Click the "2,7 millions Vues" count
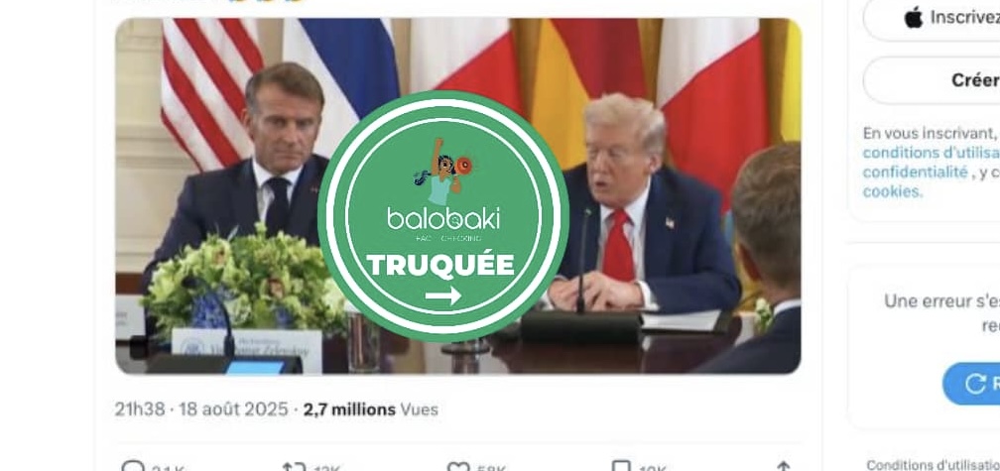This screenshot has width=1000, height=471. pos(371,410)
